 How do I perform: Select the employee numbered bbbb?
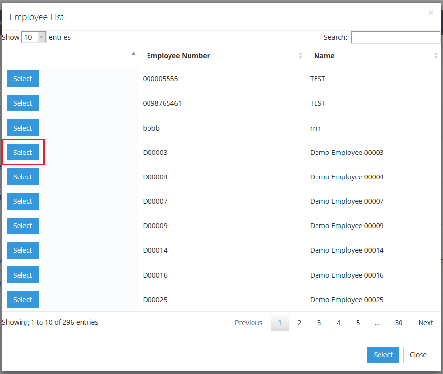(x=22, y=128)
